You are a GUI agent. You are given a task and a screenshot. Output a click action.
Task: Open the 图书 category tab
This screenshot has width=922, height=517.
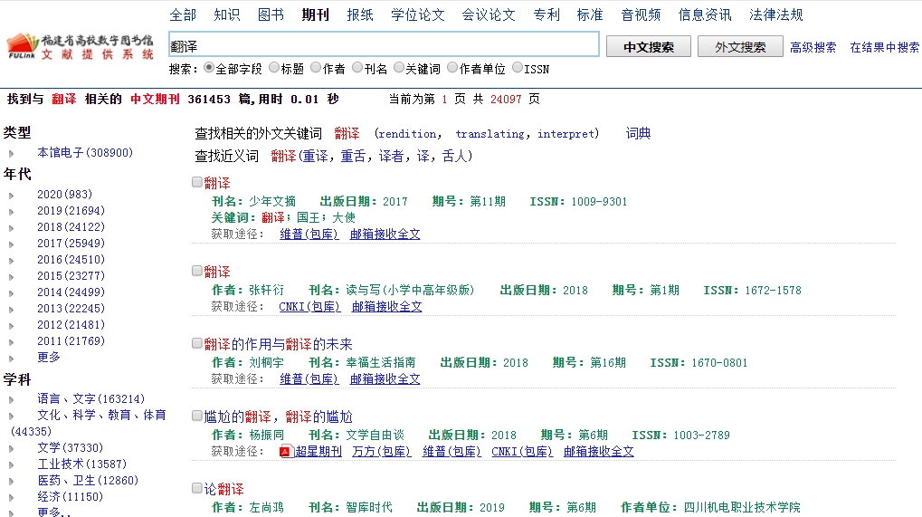(x=271, y=14)
